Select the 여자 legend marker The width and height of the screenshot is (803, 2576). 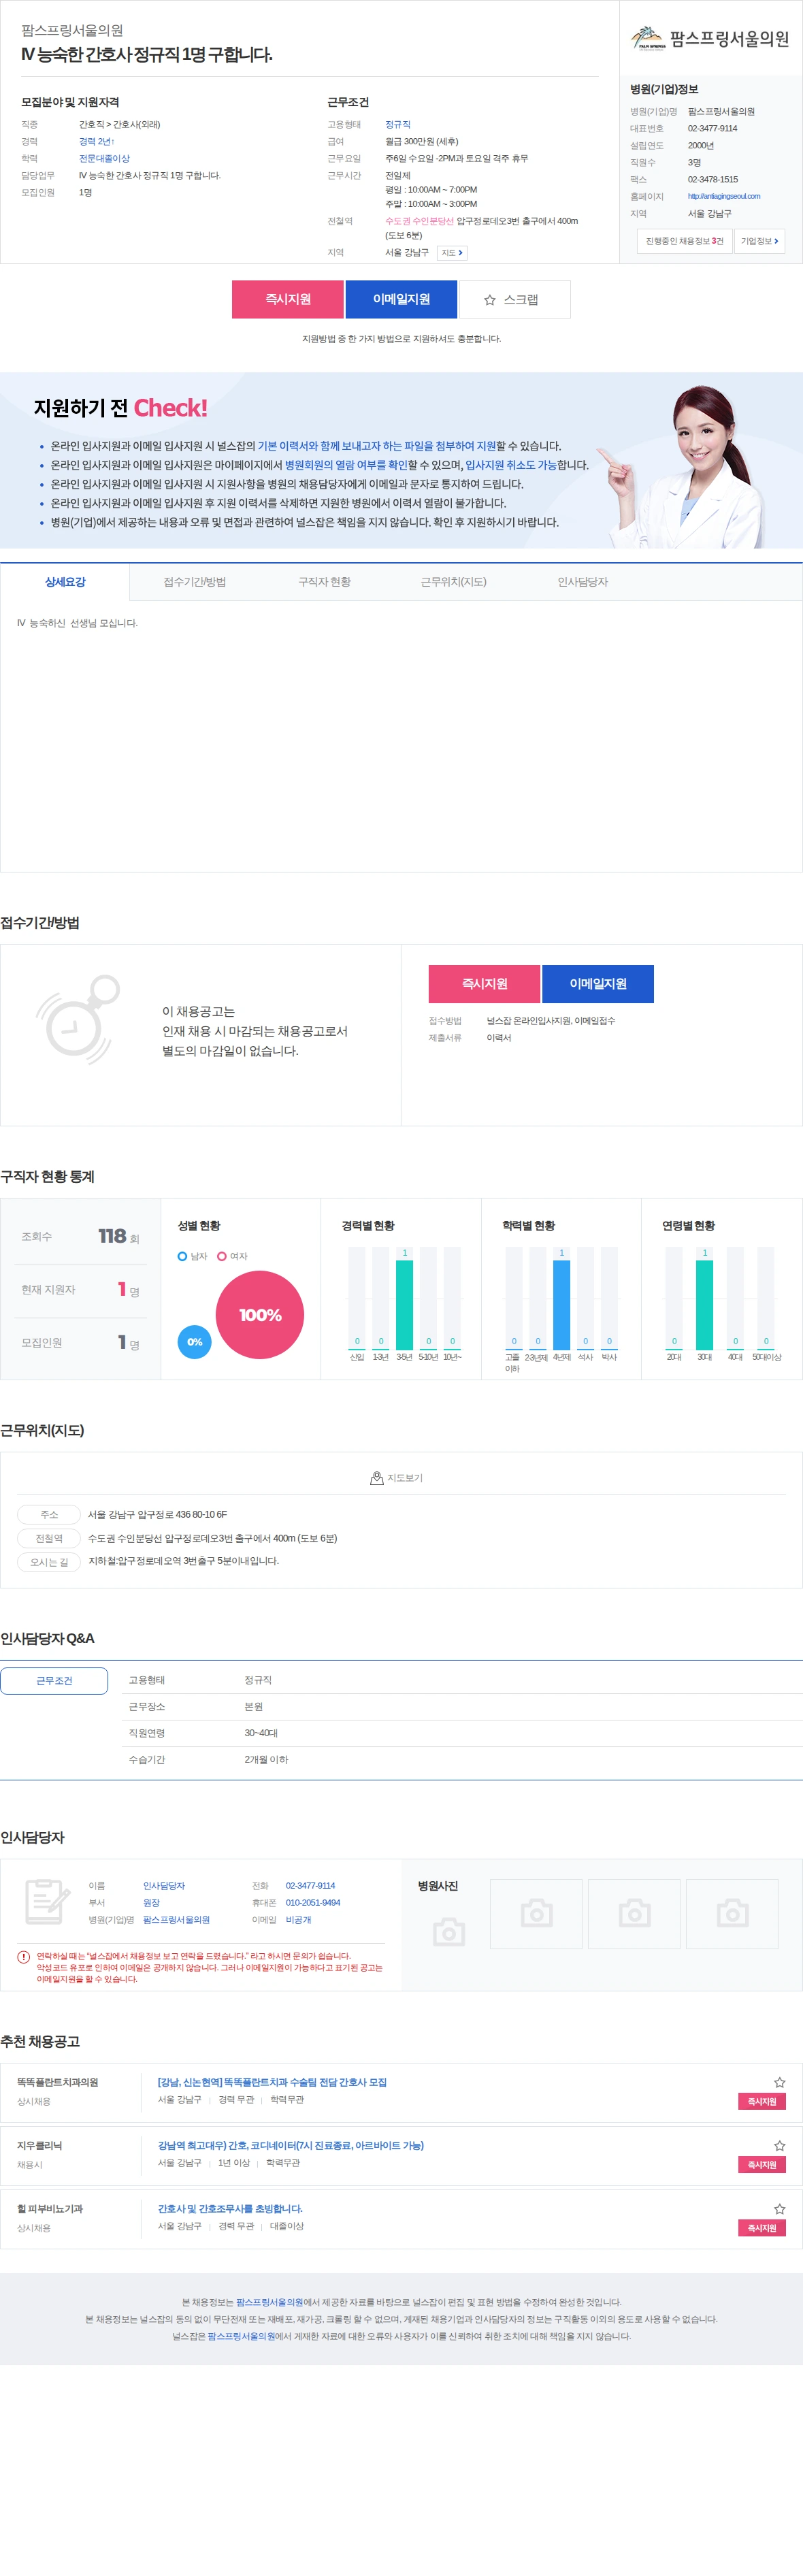pyautogui.click(x=222, y=1256)
